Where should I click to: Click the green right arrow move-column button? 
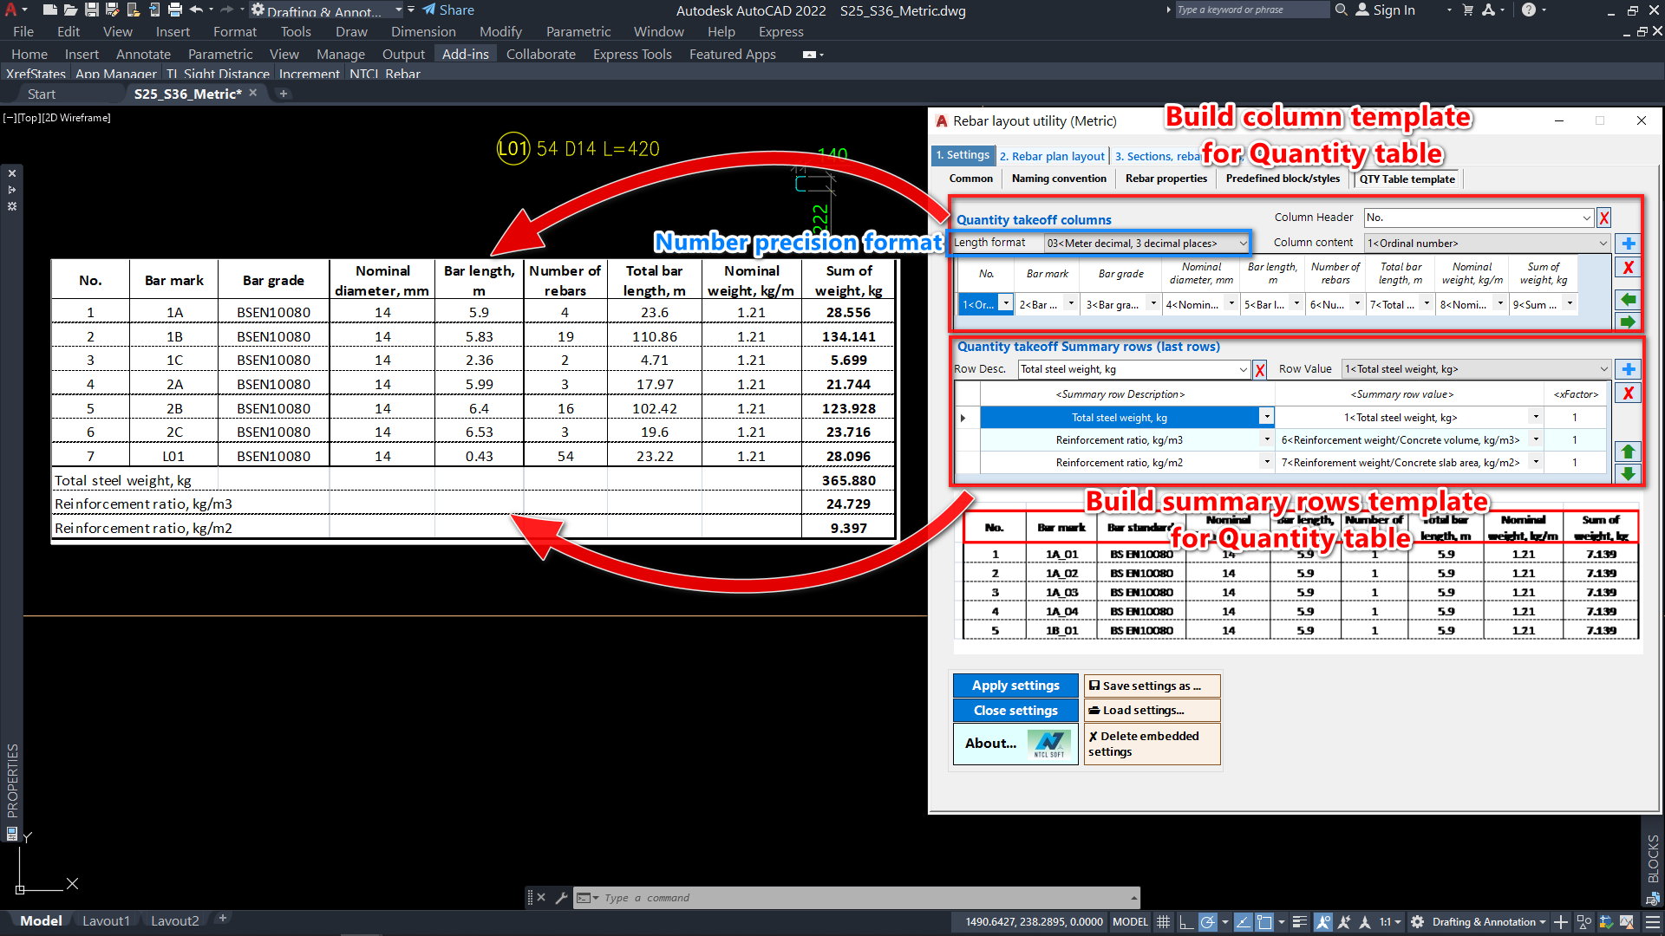coord(1628,322)
